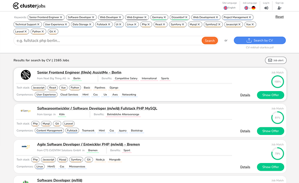Remove the Symfony2 keyword tag

(x=219, y=24)
